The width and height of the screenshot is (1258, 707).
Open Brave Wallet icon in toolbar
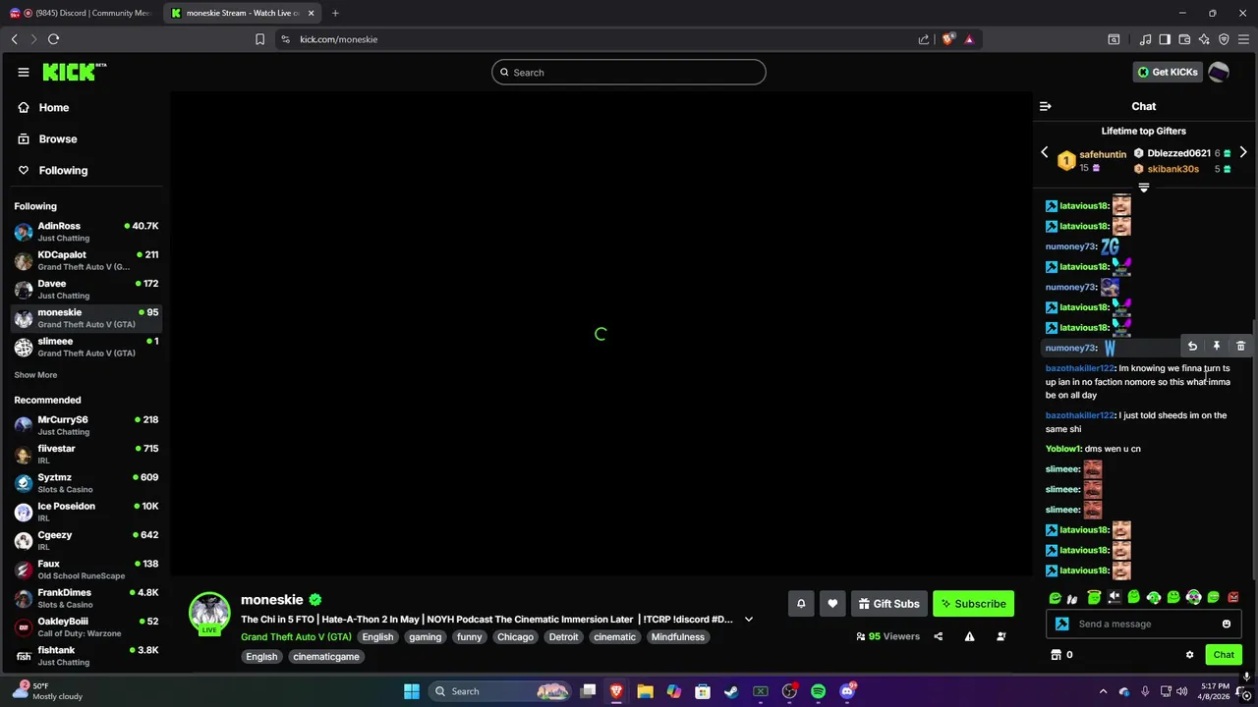[1184, 39]
